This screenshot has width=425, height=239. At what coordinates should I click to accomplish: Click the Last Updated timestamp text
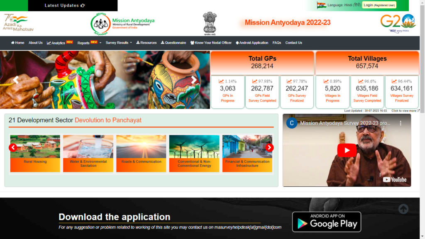pos(365,110)
